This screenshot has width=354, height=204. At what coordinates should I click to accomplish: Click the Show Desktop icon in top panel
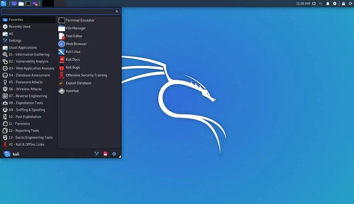click(x=14, y=4)
